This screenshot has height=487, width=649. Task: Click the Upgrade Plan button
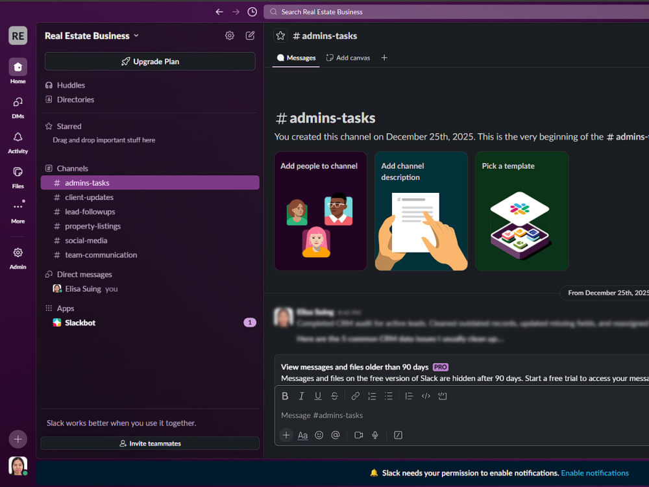pos(150,61)
